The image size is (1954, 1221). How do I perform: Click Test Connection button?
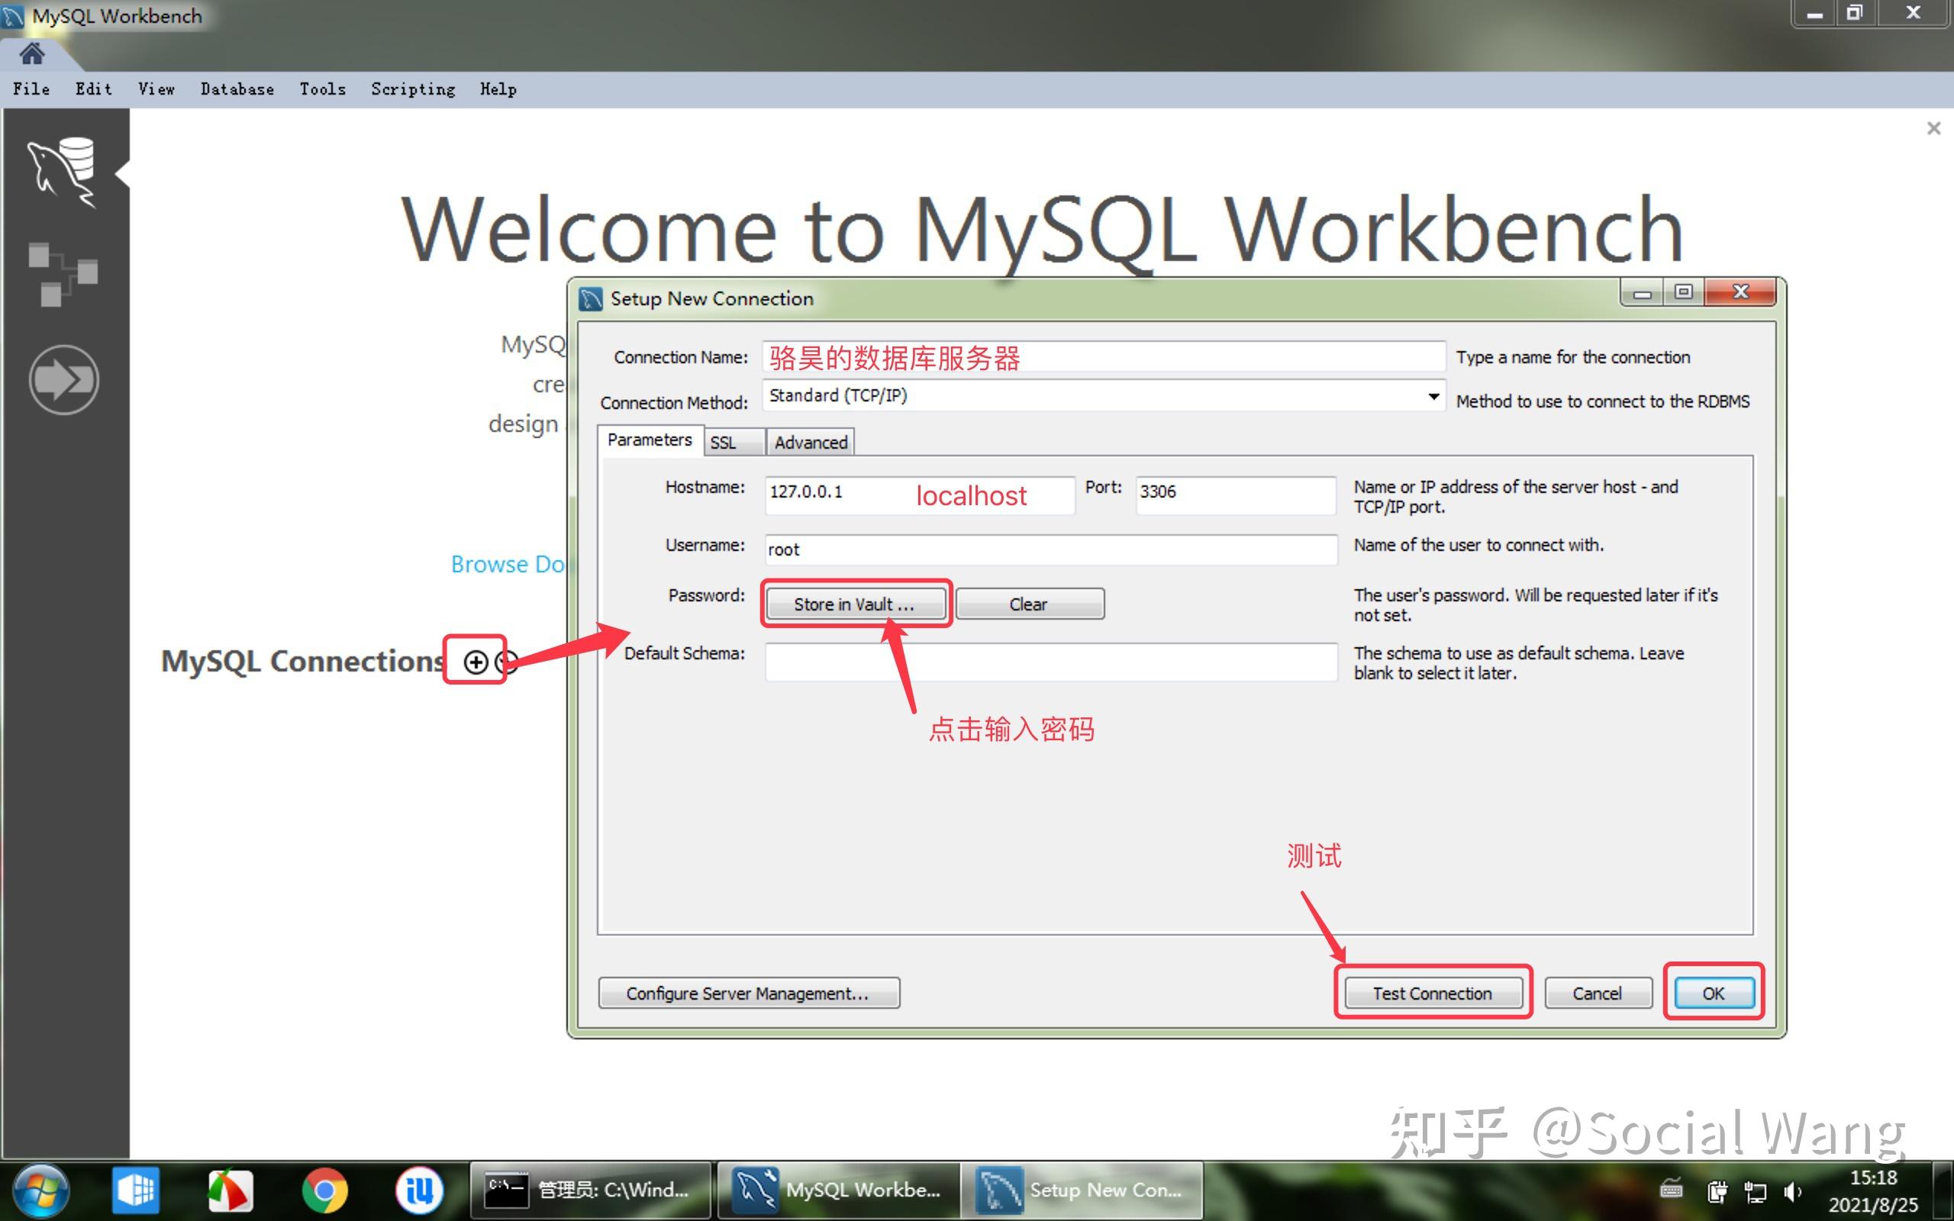point(1433,994)
